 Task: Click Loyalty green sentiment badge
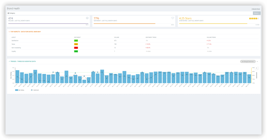point(76,51)
